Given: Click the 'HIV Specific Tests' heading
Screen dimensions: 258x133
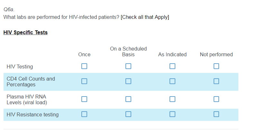Looking at the screenshot, I should [25, 32].
